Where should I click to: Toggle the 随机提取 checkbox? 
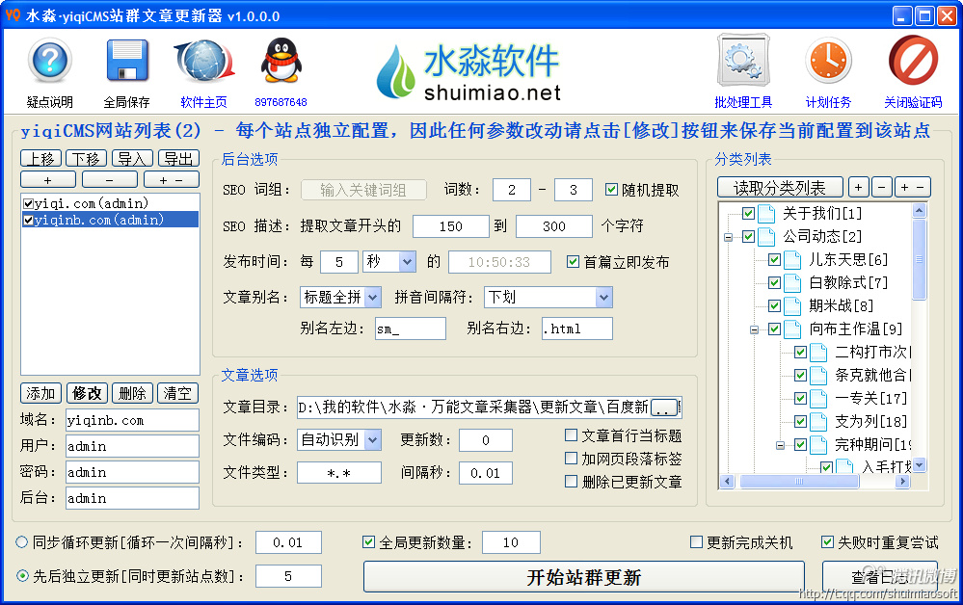(x=611, y=190)
